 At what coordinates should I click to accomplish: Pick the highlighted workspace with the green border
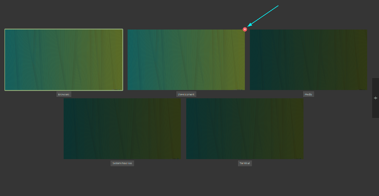(x=64, y=60)
